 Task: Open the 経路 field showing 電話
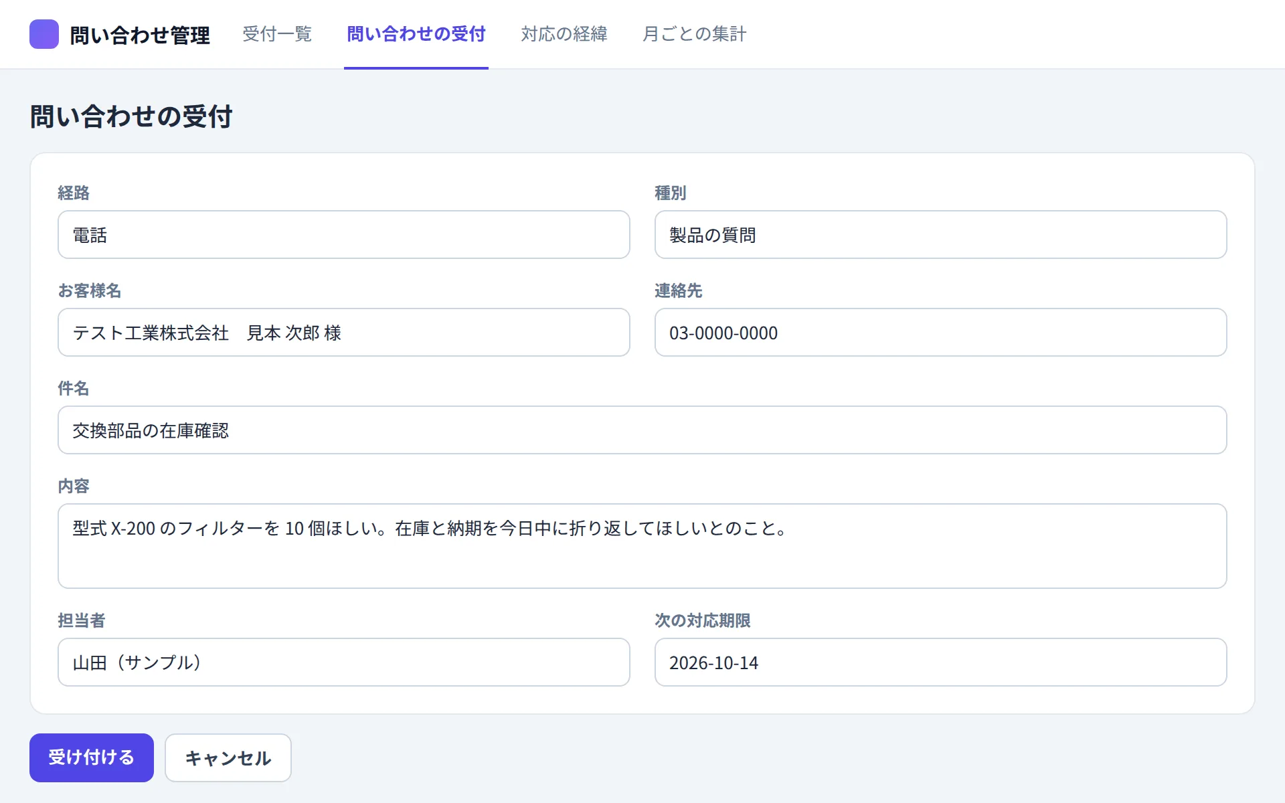pyautogui.click(x=344, y=235)
